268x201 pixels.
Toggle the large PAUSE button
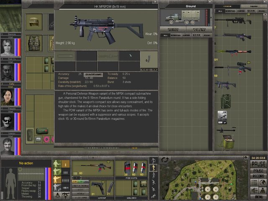(258, 164)
